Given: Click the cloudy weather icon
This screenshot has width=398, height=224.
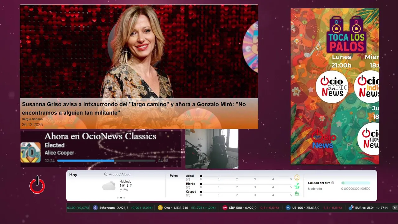Looking at the screenshot, I should click(x=109, y=186).
